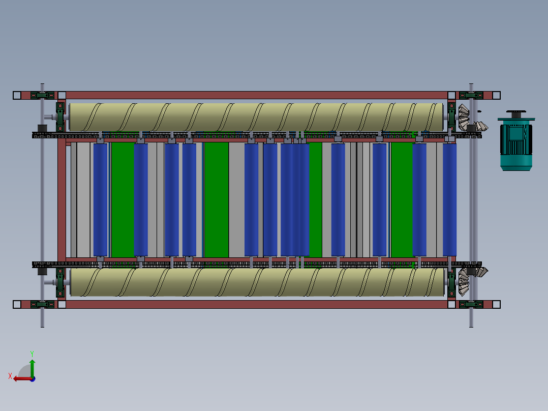Select the left vertical gray shaft
The image size is (548, 411).
coord(42,205)
